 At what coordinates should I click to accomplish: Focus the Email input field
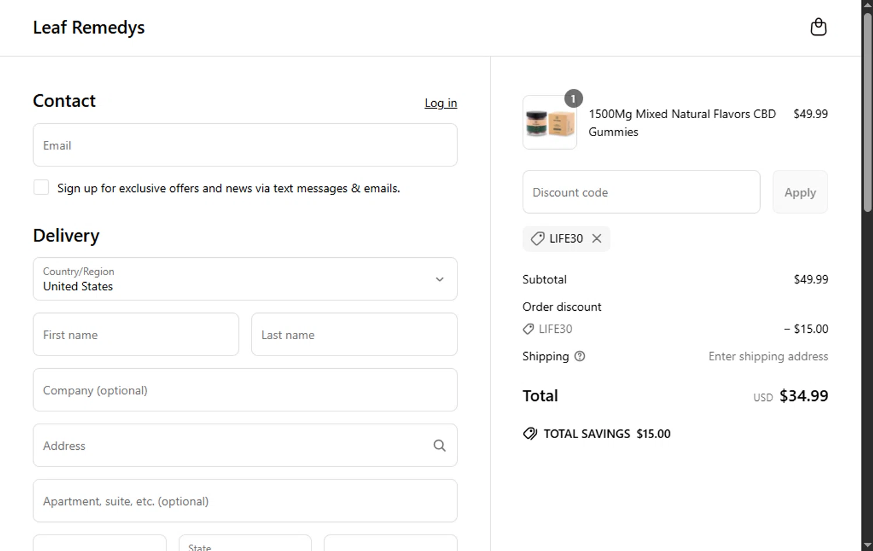pos(245,145)
